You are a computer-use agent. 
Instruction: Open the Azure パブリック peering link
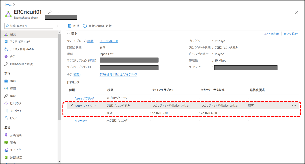point(84,98)
